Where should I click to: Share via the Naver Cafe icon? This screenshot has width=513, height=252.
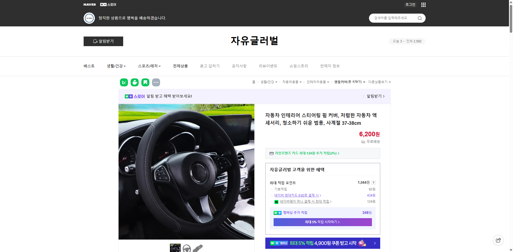pos(134,82)
